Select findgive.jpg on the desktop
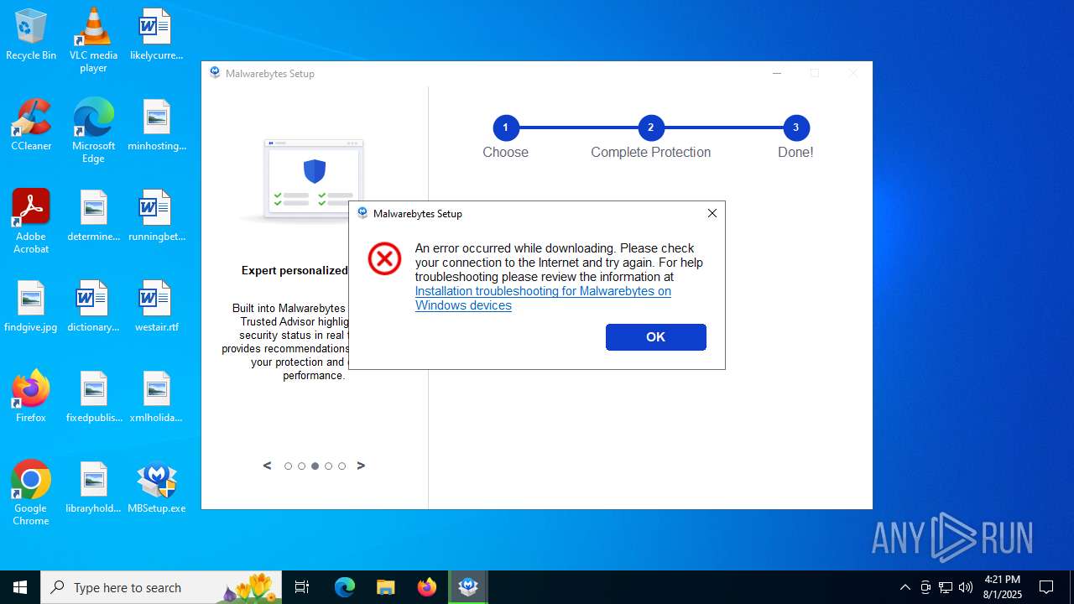Screen dimensions: 1074x604 click(x=31, y=306)
